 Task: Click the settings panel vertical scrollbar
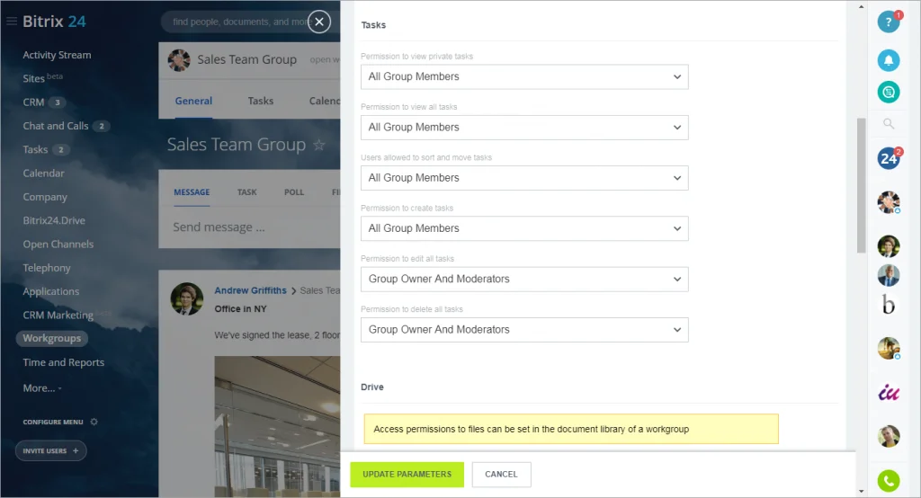861,185
